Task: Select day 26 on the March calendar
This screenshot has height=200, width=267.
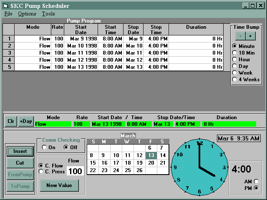Action: click(139, 170)
